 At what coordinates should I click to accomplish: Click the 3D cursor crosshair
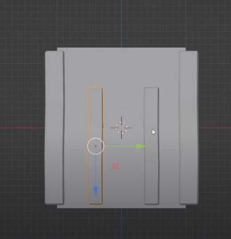pyautogui.click(x=121, y=128)
